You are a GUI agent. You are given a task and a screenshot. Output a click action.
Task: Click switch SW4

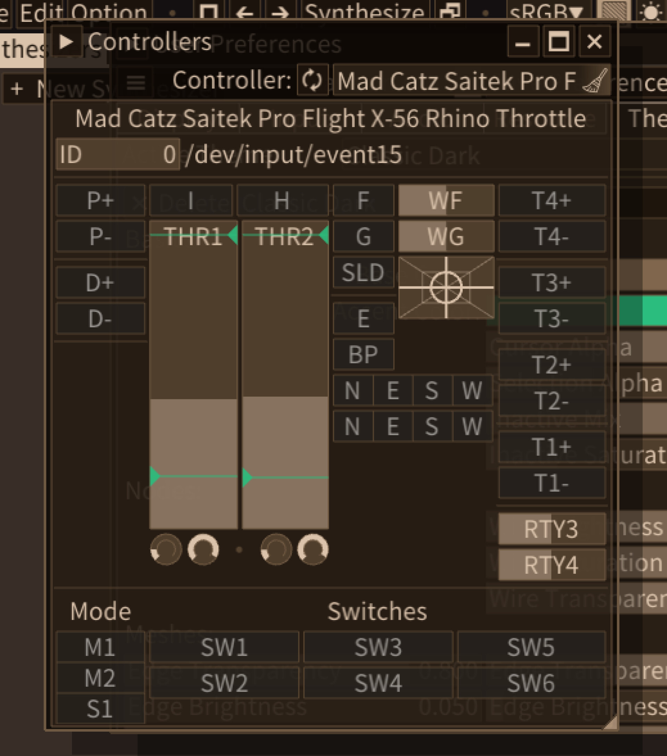[x=378, y=683]
